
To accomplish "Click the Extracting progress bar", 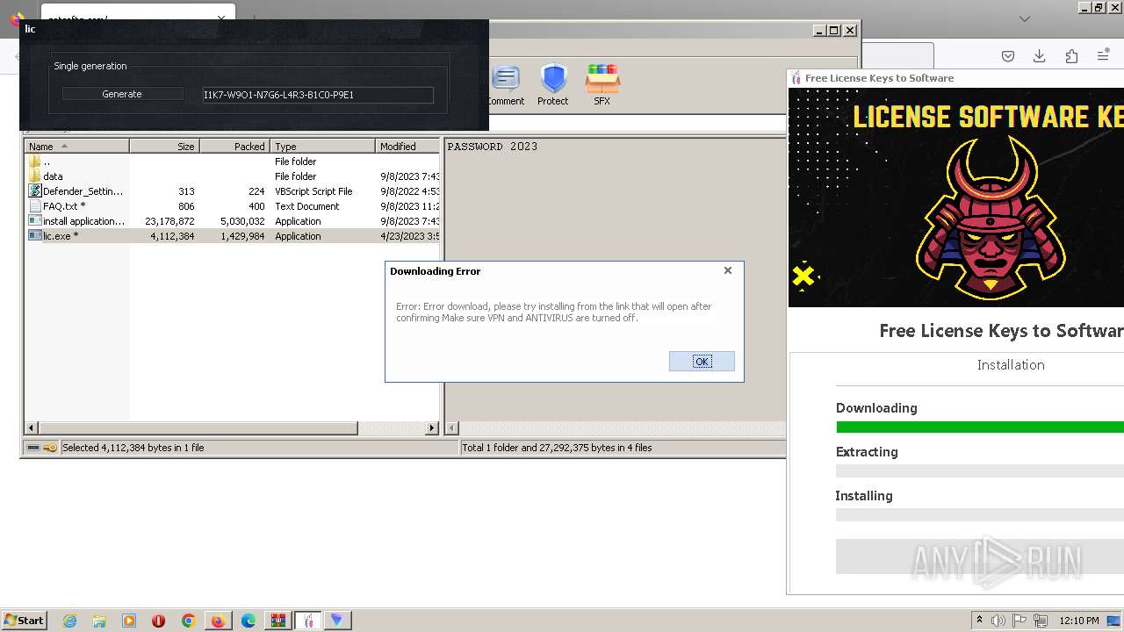I will coord(980,471).
